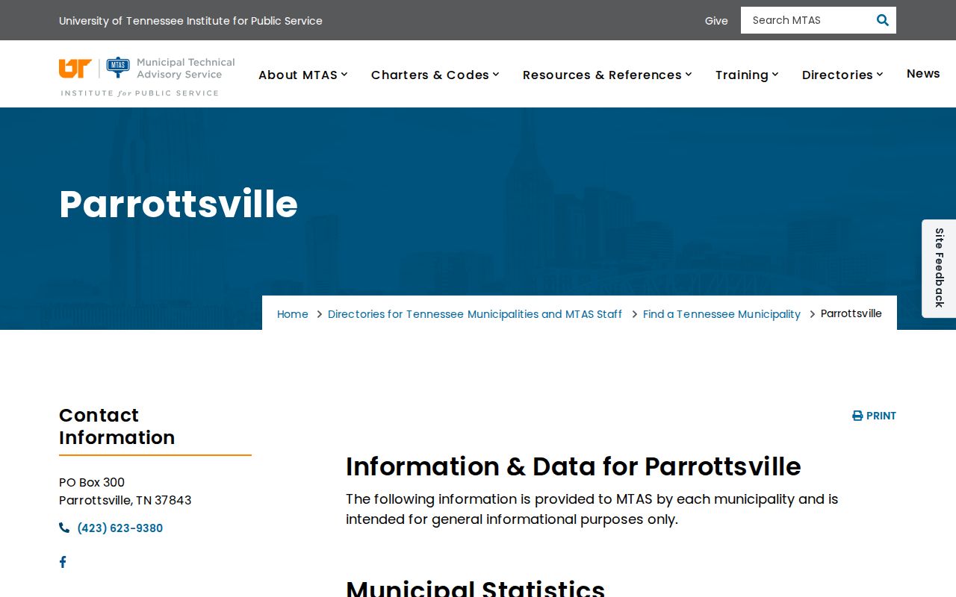
Task: Open the Facebook page icon
Action: coord(63,562)
